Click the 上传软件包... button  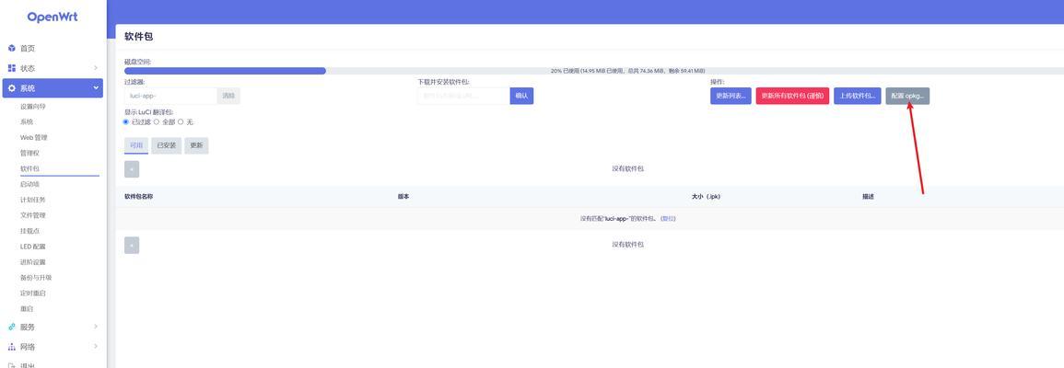[858, 96]
